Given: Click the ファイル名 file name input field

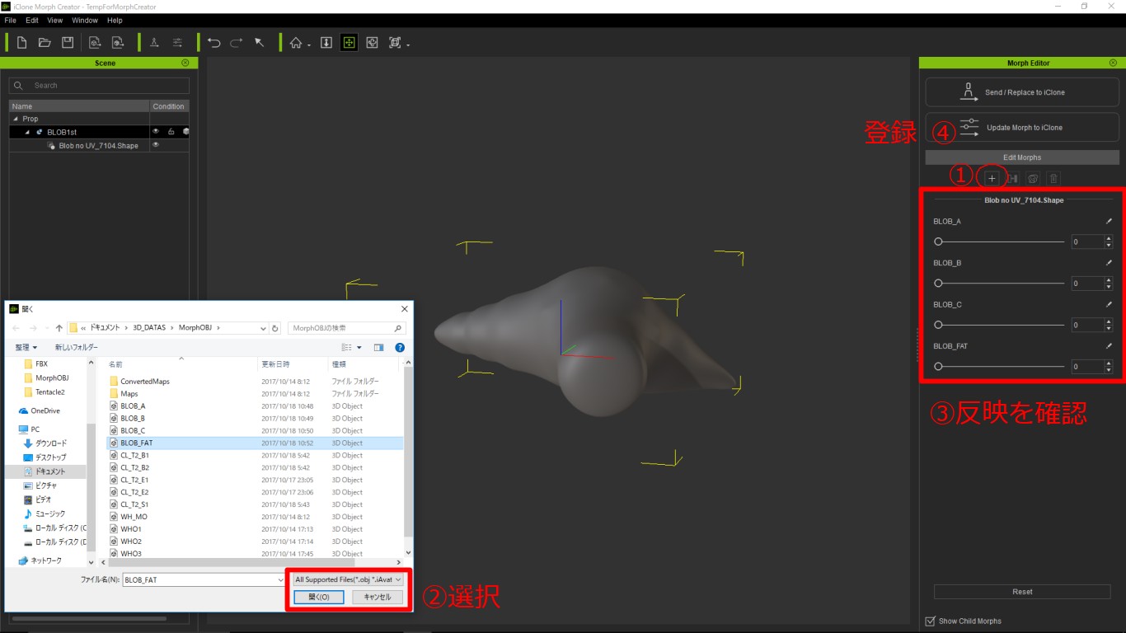Looking at the screenshot, I should [204, 579].
